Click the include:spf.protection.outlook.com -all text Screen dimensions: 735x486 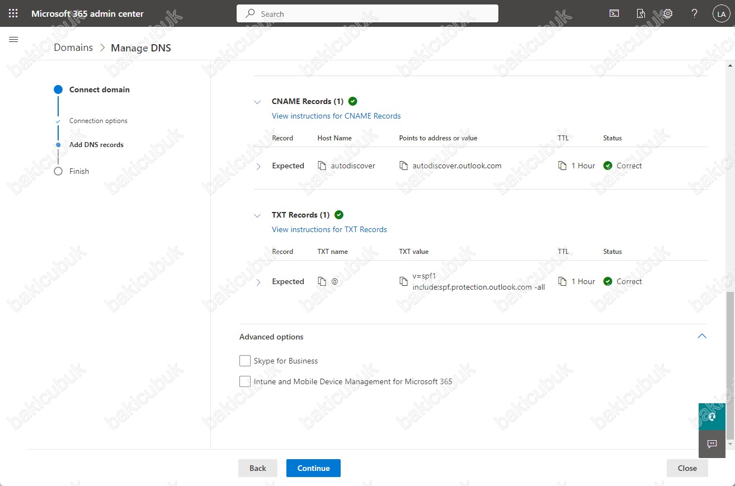(x=479, y=287)
